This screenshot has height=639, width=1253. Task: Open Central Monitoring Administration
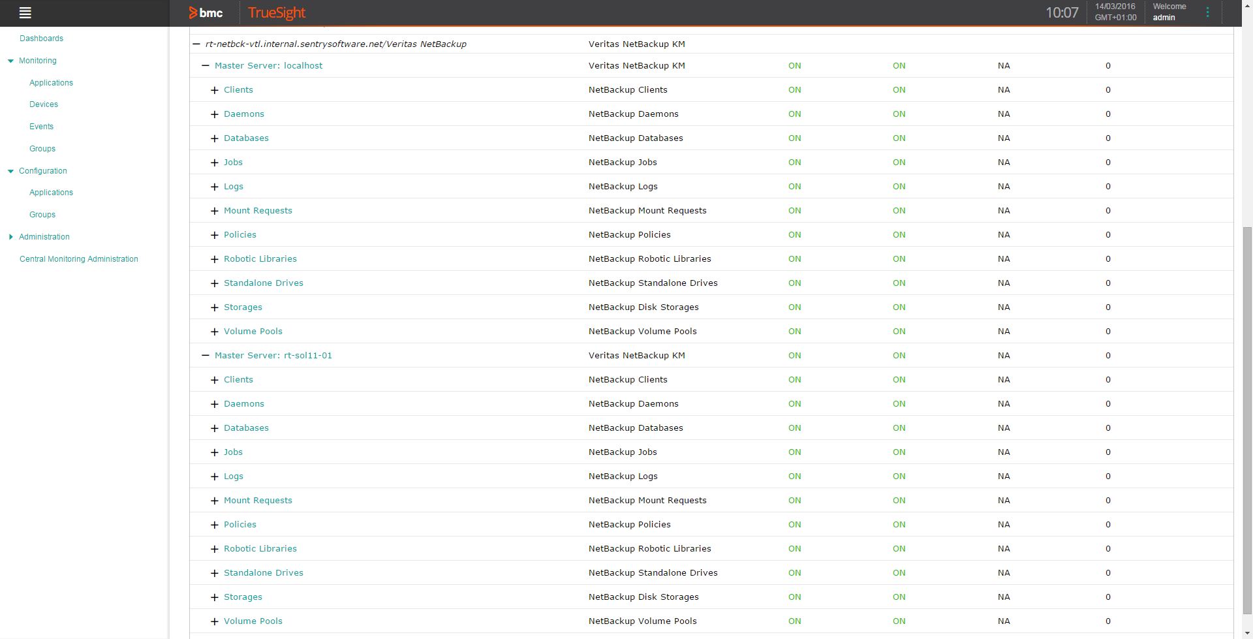coord(78,258)
